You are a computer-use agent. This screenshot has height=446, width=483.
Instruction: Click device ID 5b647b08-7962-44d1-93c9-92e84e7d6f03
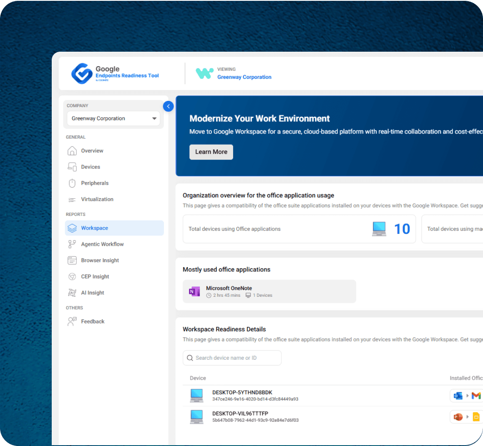[255, 421]
